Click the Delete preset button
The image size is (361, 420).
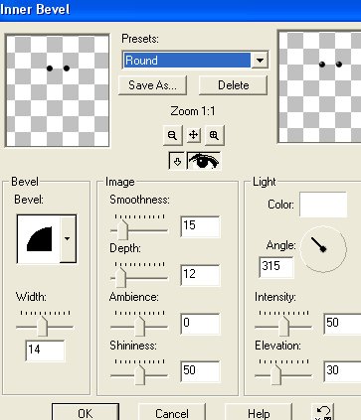coord(233,85)
